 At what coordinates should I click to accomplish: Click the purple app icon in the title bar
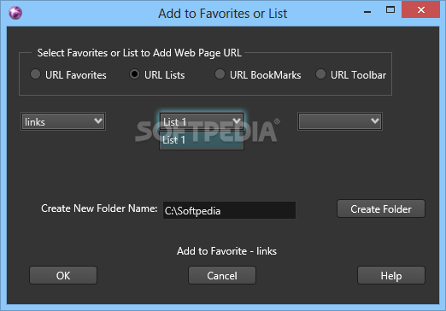(15, 13)
